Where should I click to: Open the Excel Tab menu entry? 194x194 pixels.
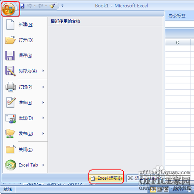click(x=25, y=165)
